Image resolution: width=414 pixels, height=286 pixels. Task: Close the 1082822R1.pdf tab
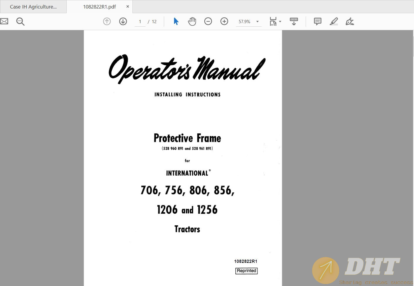(x=128, y=6)
